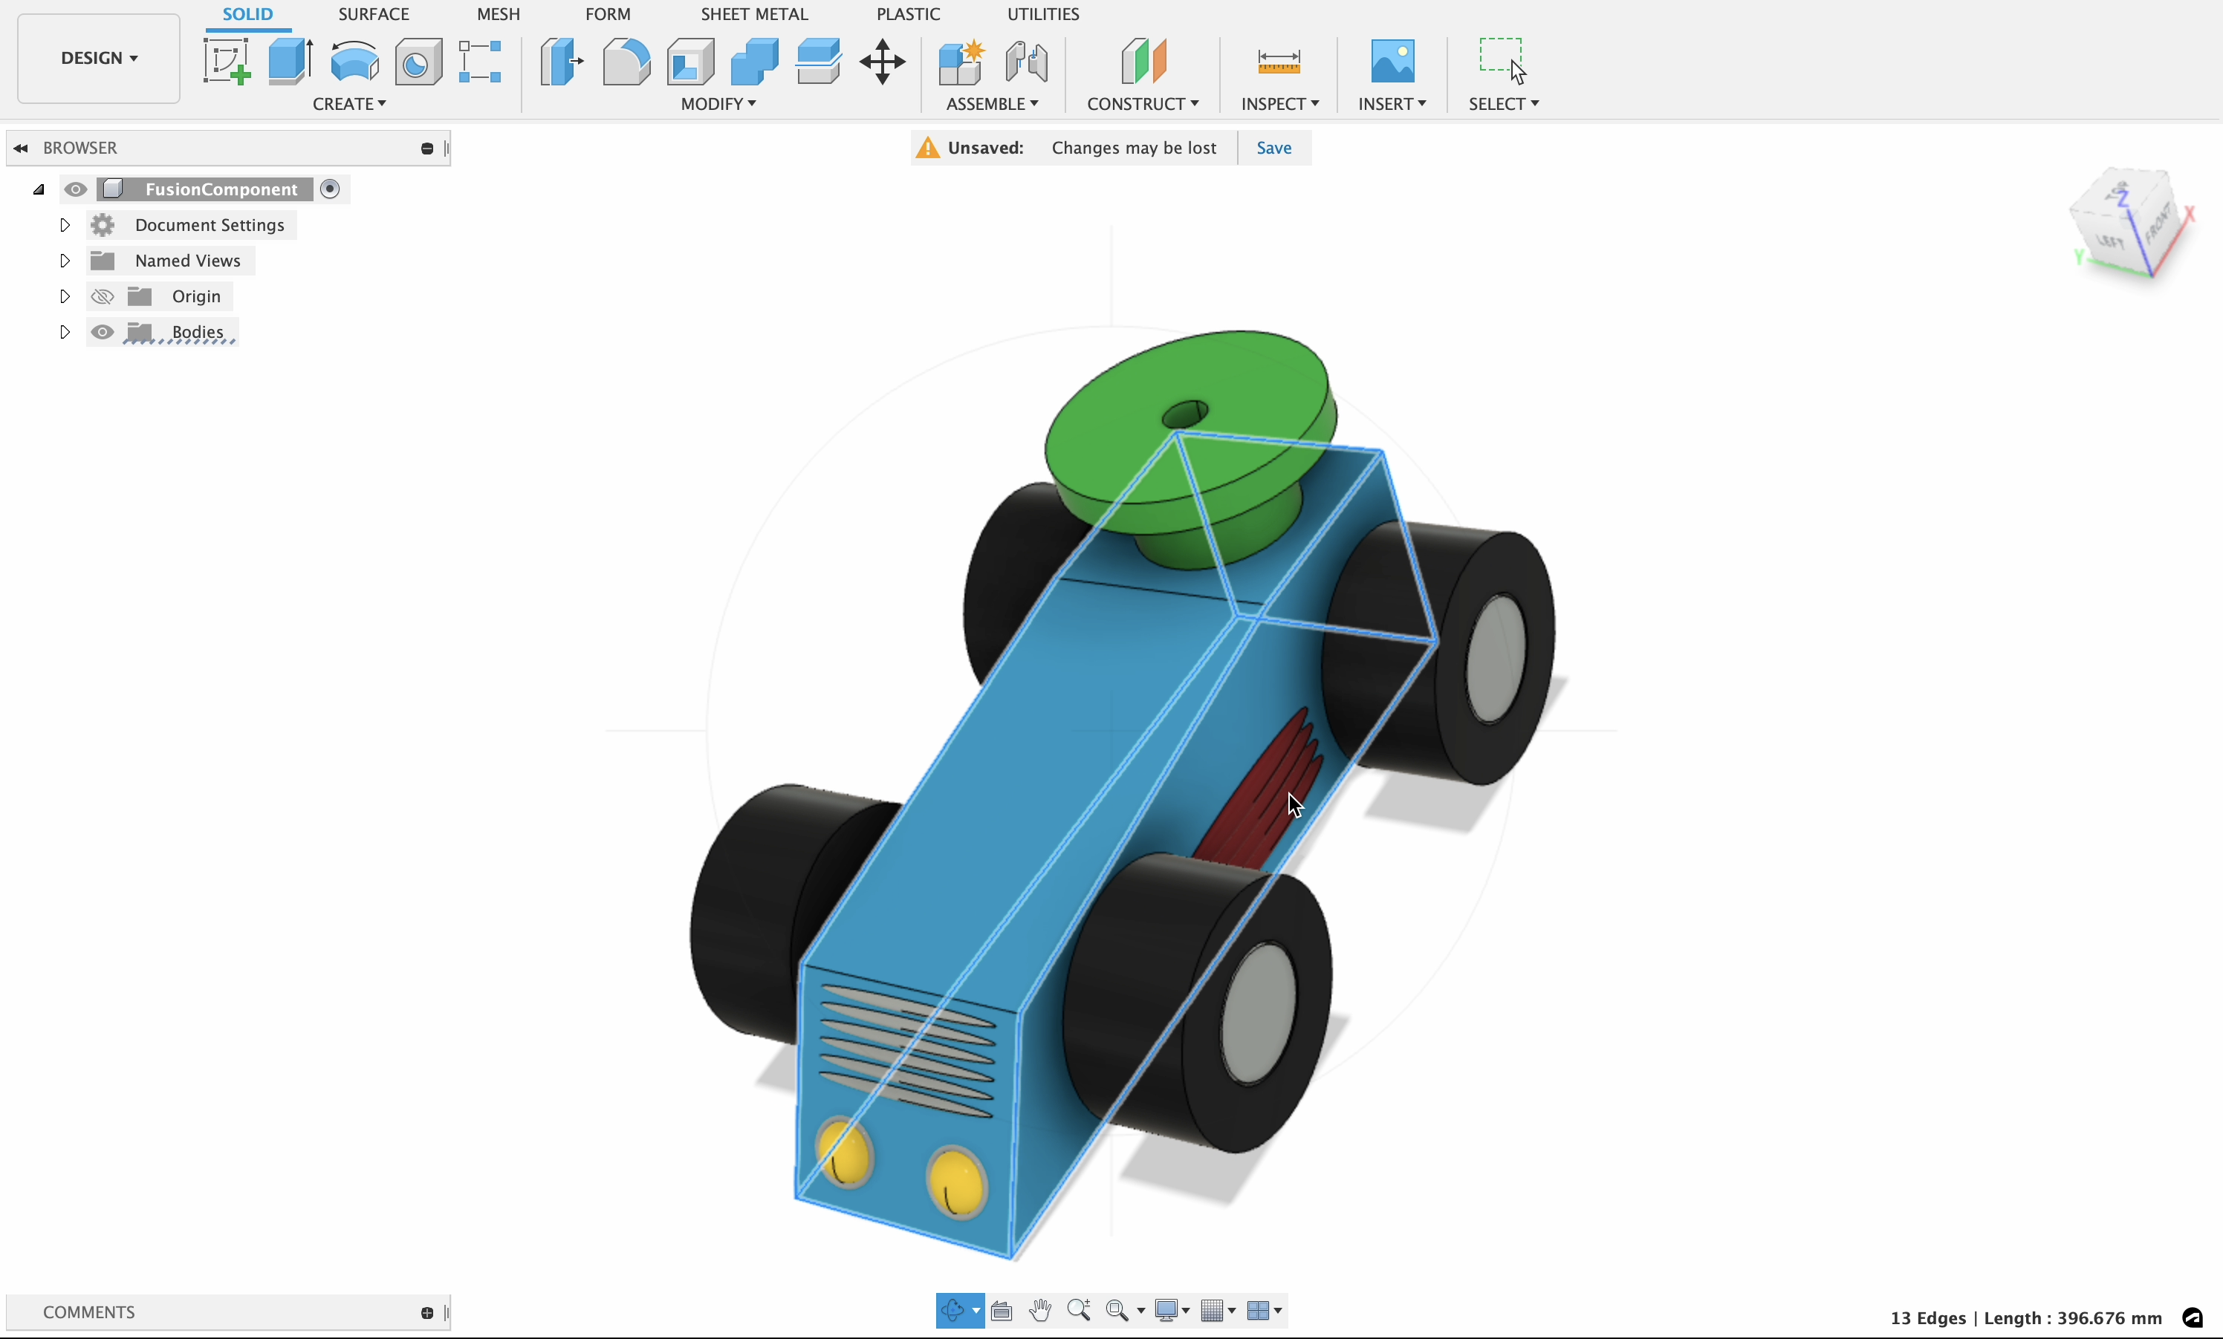Switch to the SOLID tab
The width and height of the screenshot is (2223, 1339).
click(x=247, y=14)
